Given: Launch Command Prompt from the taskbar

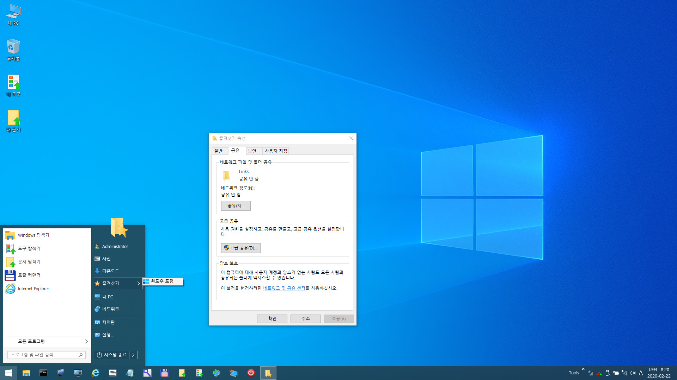Looking at the screenshot, I should click(x=43, y=373).
